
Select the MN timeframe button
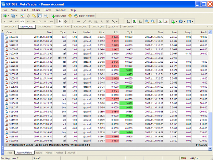pyautogui.click(x=51, y=22)
